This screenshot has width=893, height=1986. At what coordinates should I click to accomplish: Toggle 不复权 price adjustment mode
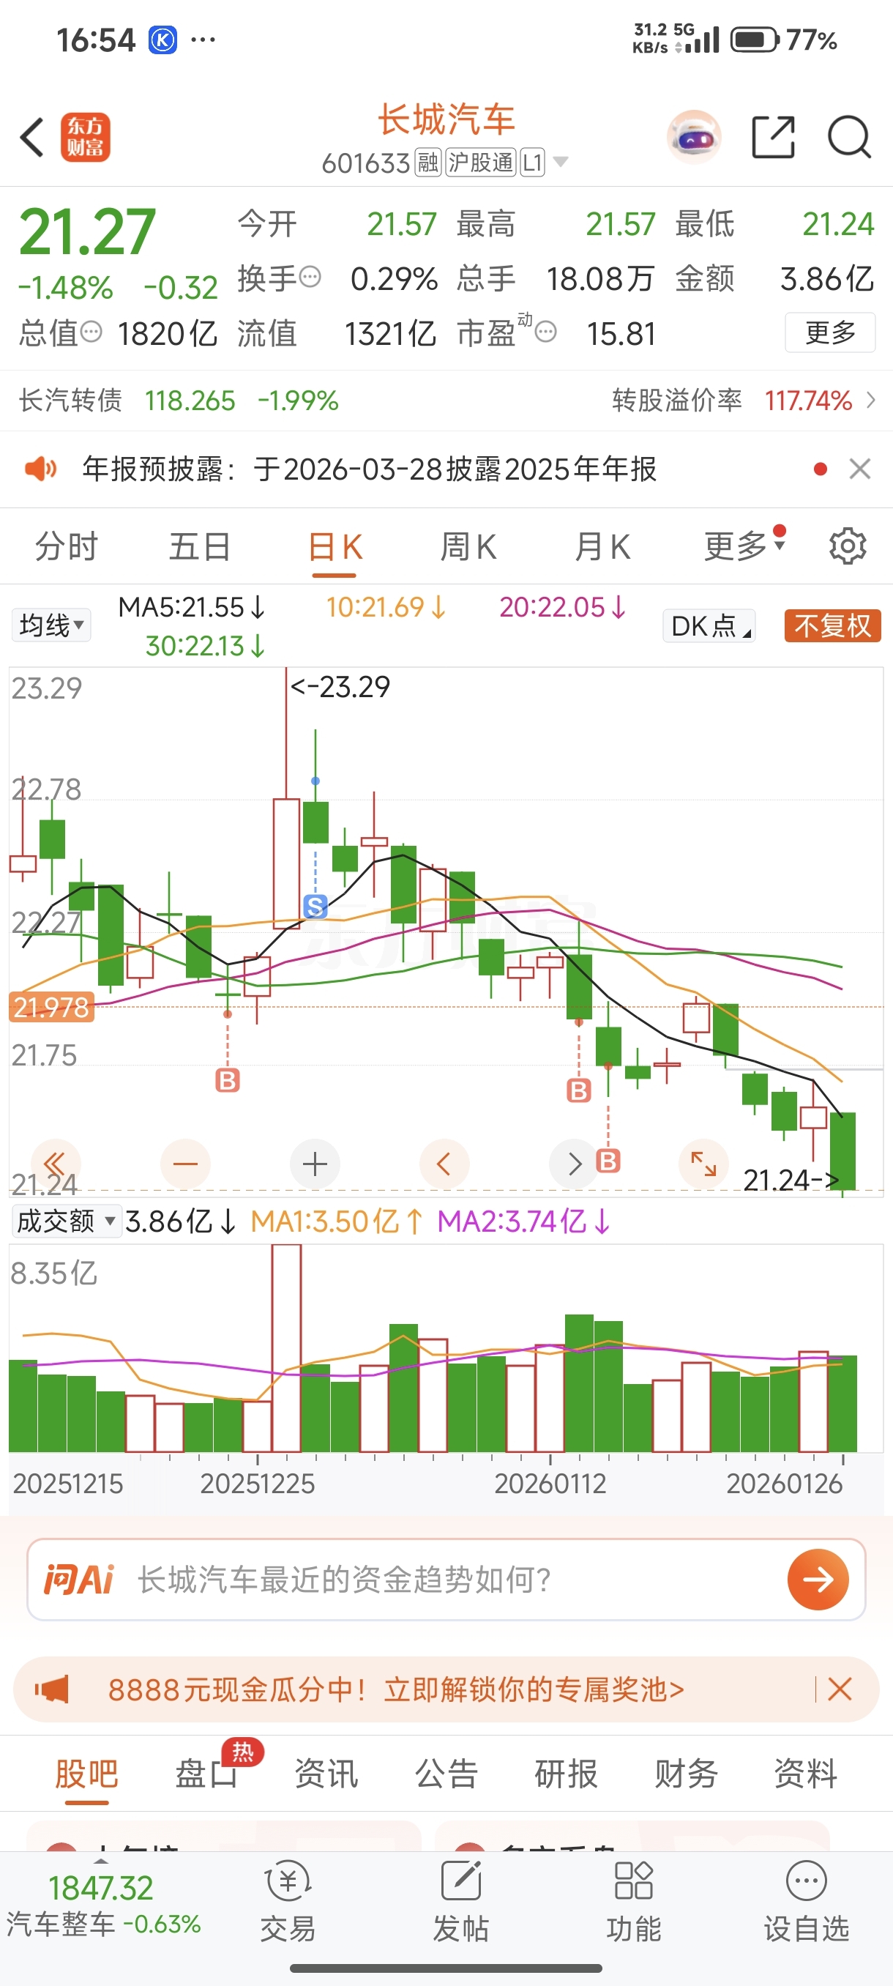click(832, 625)
